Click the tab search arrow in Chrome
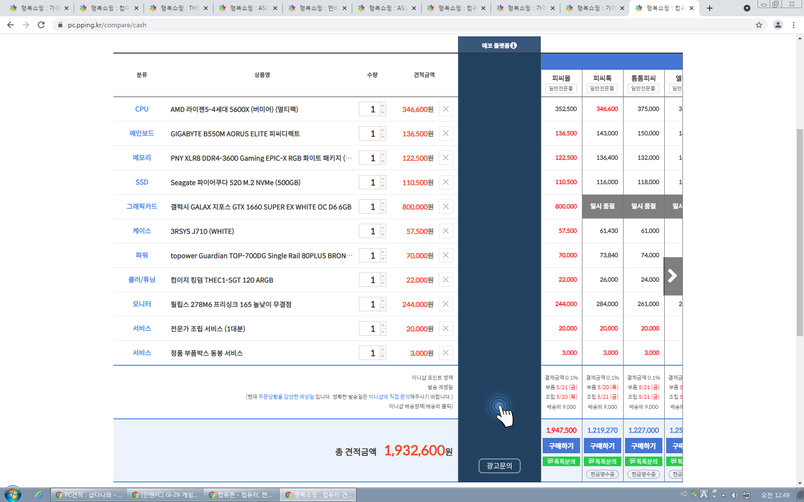 click(747, 8)
